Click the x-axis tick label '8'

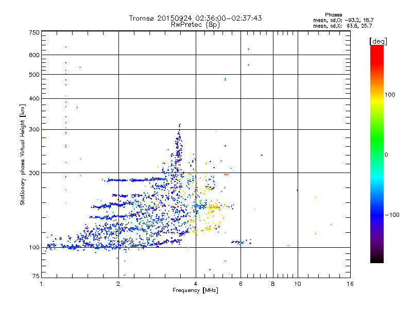[273, 284]
